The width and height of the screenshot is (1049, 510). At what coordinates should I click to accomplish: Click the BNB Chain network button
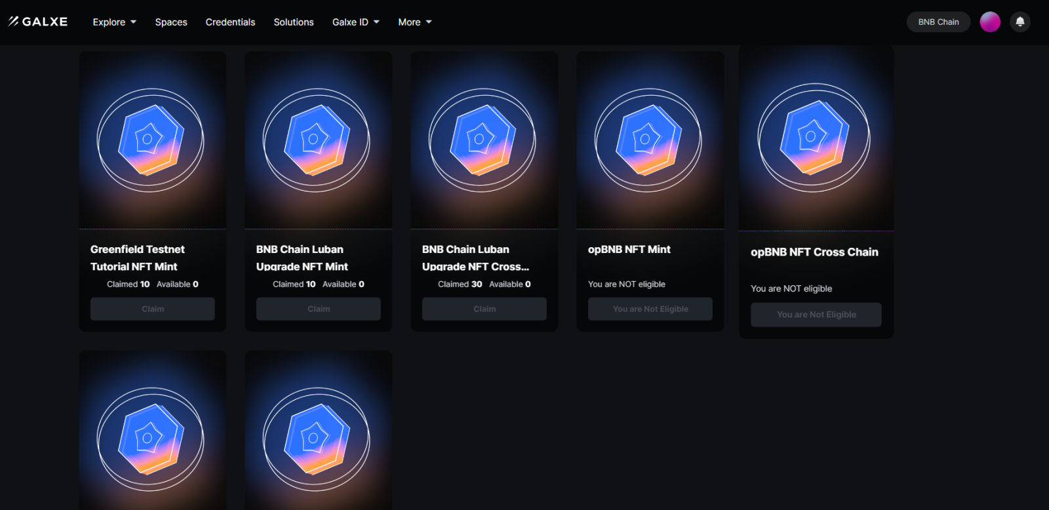(938, 22)
